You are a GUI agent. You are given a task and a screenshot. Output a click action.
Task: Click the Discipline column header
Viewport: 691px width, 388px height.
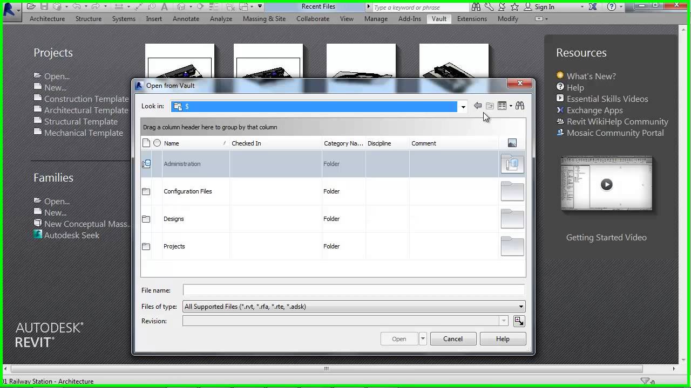click(x=387, y=143)
